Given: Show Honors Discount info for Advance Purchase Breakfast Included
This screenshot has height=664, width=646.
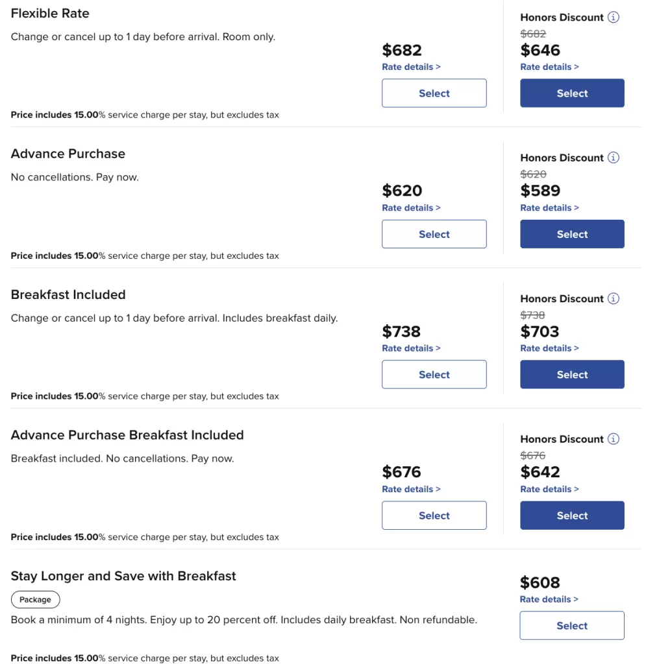Looking at the screenshot, I should [614, 439].
